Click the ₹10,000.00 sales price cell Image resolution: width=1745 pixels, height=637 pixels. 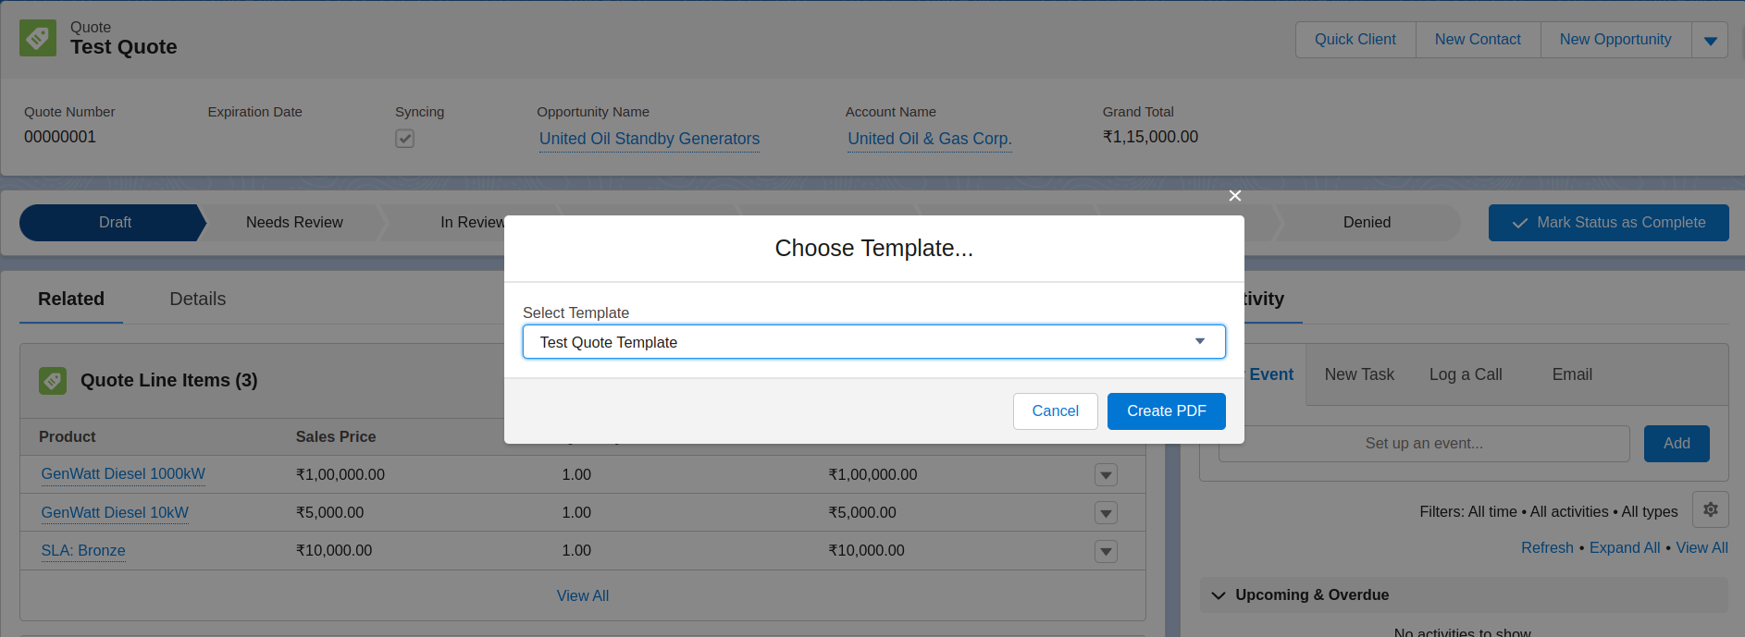[334, 551]
